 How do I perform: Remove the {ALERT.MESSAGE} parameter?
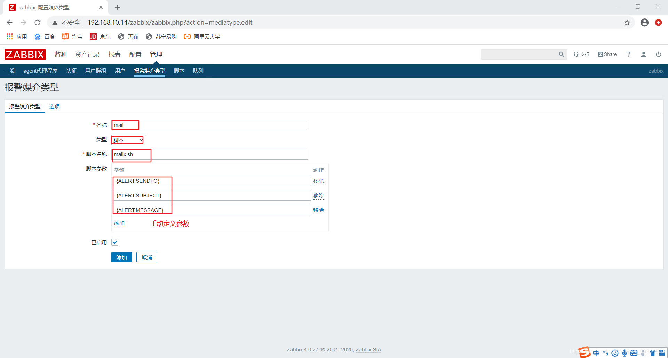coord(318,210)
